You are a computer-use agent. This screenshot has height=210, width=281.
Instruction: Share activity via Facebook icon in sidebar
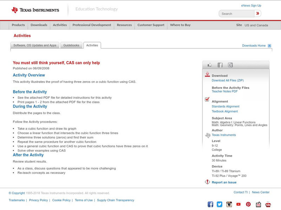click(220, 65)
